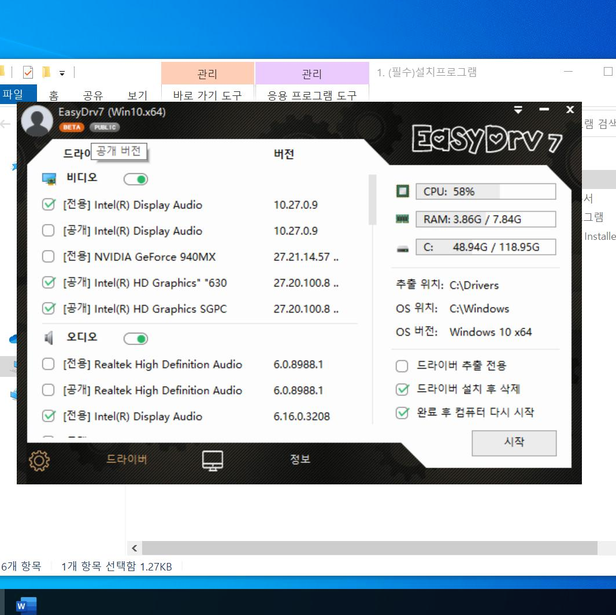
Task: Click Explorer horizontal scrollbar track
Action: pyautogui.click(x=370, y=548)
